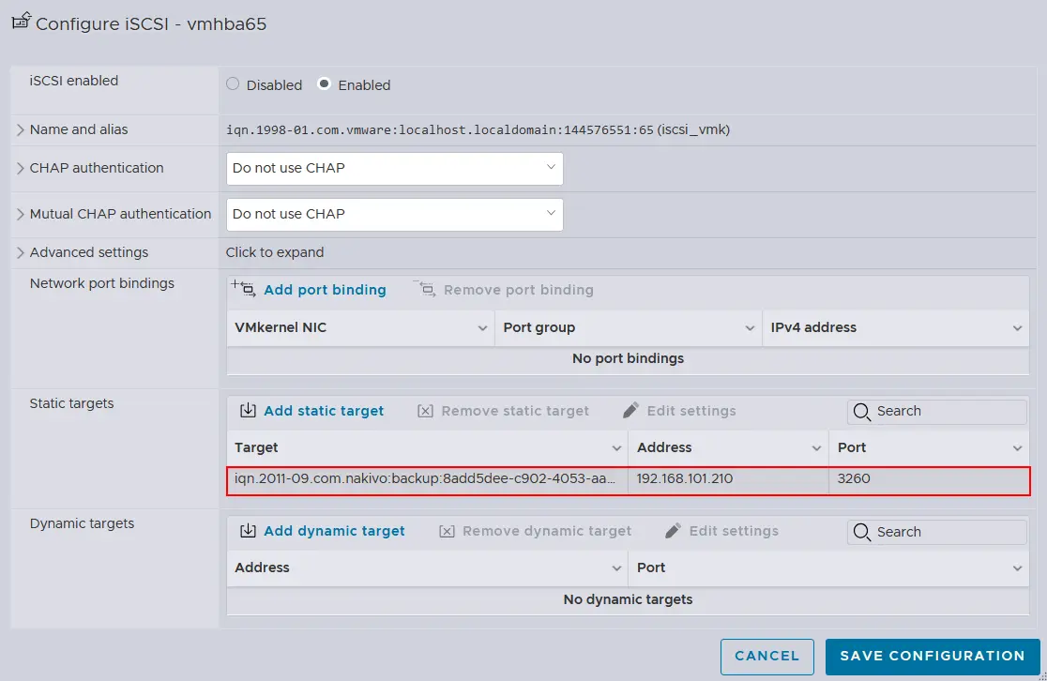Click the iqn.1998-01.com.vmware initiator name text
The height and width of the screenshot is (681, 1047).
pos(439,129)
